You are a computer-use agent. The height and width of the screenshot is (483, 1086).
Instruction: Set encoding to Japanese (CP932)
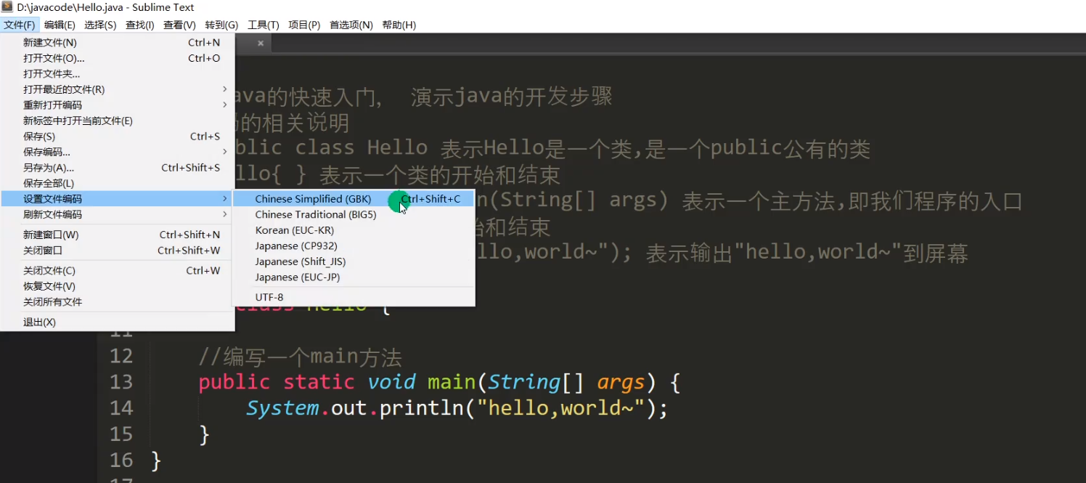click(x=354, y=245)
